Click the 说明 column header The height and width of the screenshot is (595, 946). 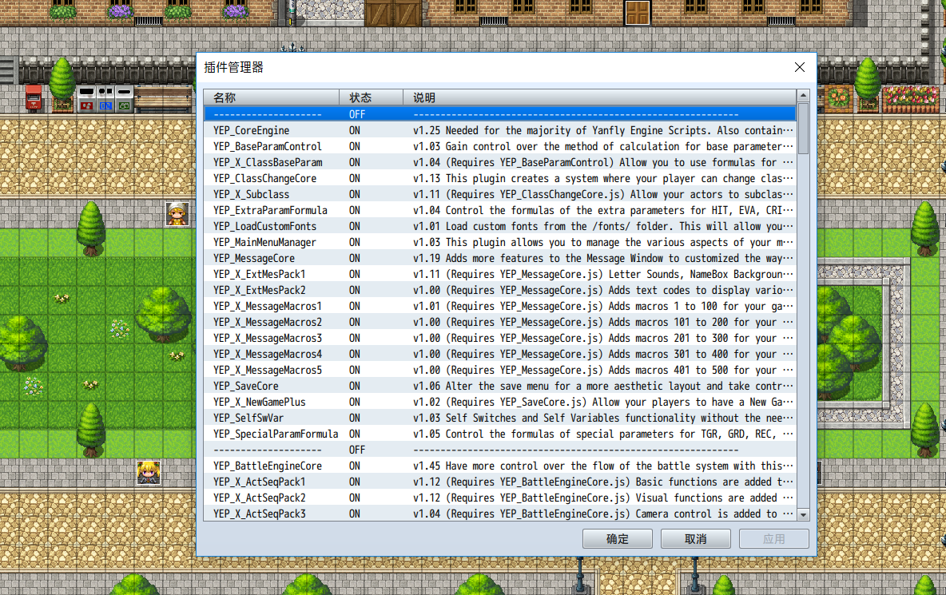600,97
